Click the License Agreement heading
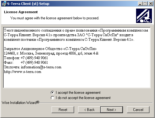 tap(21, 12)
